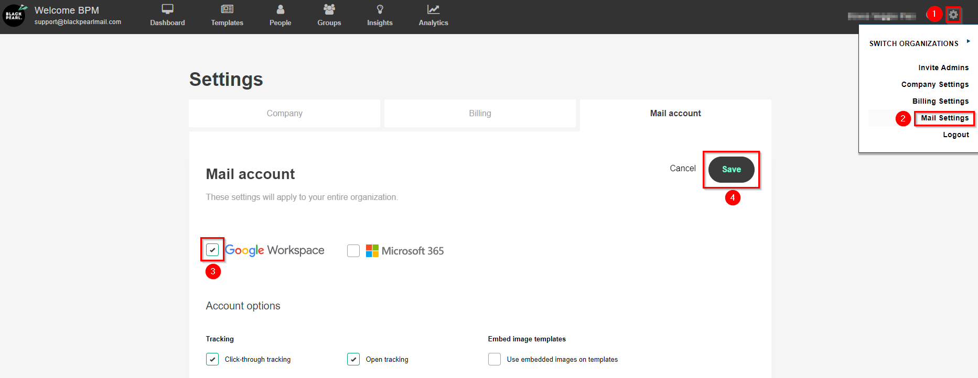Toggle the Google Workspace checkbox
This screenshot has width=978, height=378.
(x=212, y=250)
